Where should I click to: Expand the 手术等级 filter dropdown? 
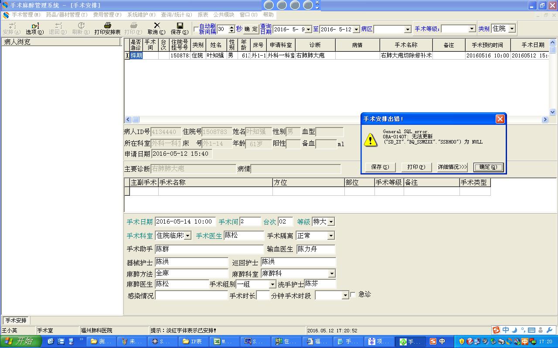point(472,29)
